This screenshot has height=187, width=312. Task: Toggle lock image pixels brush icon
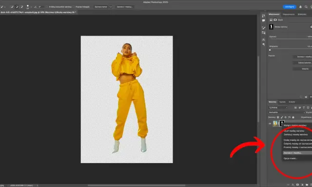(282, 117)
